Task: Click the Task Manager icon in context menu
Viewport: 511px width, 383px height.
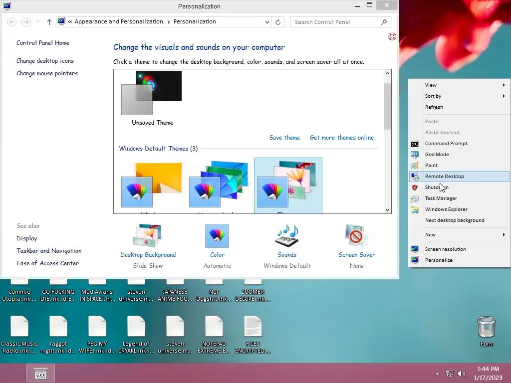Action: pyautogui.click(x=415, y=198)
